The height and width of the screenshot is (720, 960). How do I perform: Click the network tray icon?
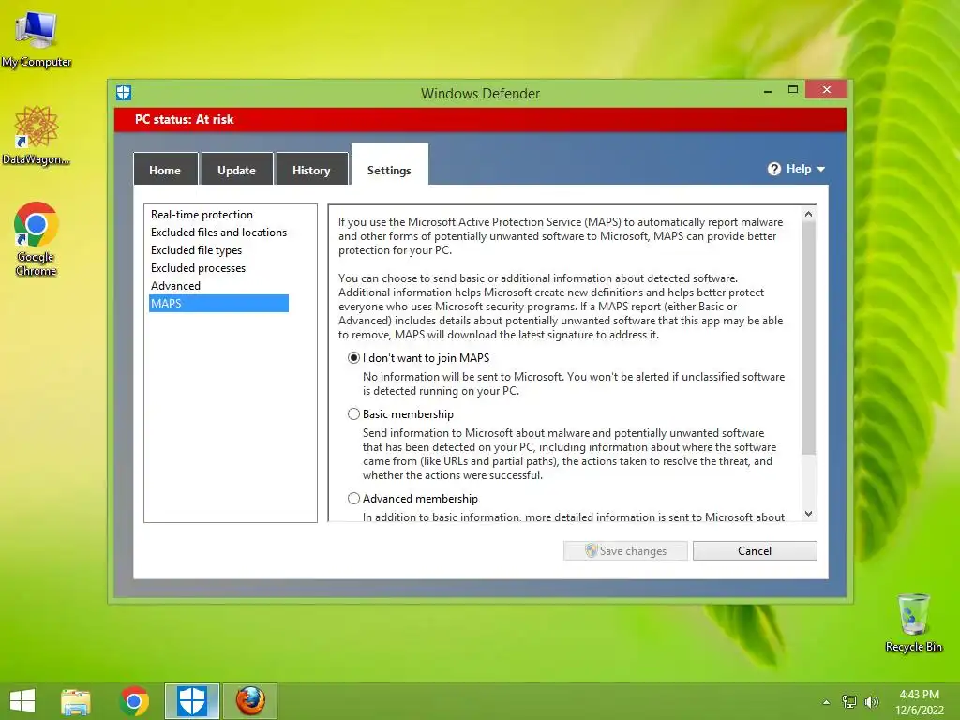coord(849,701)
